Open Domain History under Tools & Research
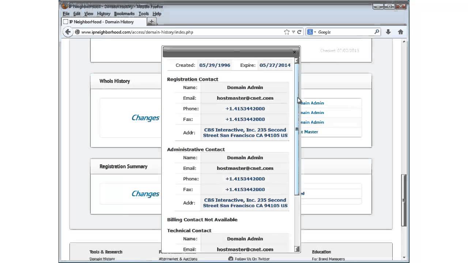The height and width of the screenshot is (263, 468). point(102,259)
